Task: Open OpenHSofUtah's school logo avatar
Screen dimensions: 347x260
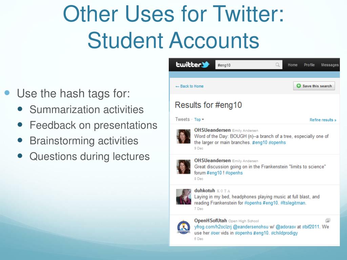Action: click(183, 227)
